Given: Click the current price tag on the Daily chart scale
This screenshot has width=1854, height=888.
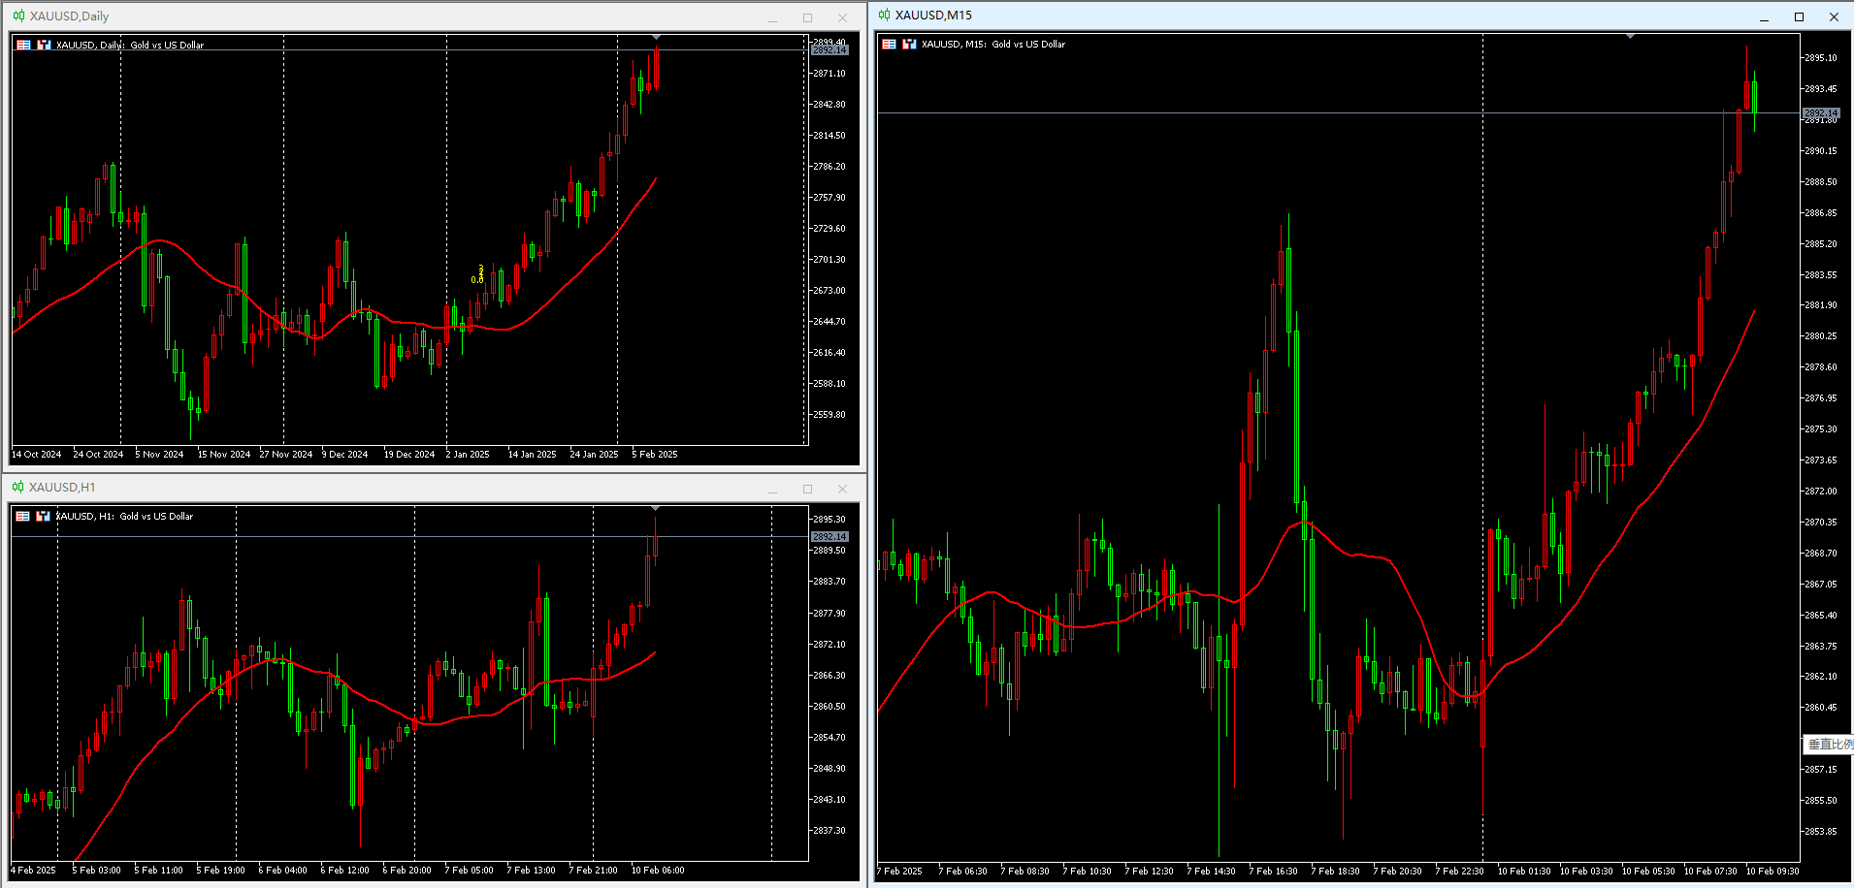Looking at the screenshot, I should (829, 49).
